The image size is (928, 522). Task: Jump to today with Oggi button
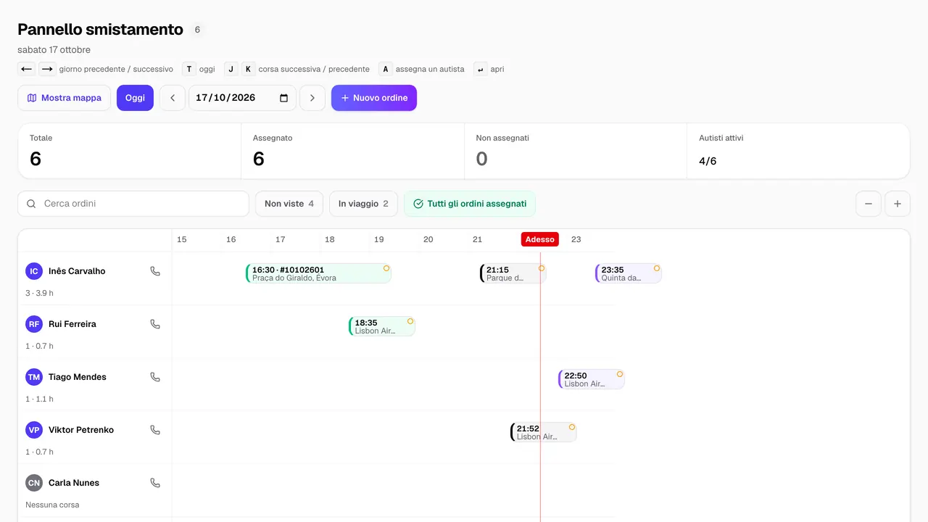[x=135, y=98]
